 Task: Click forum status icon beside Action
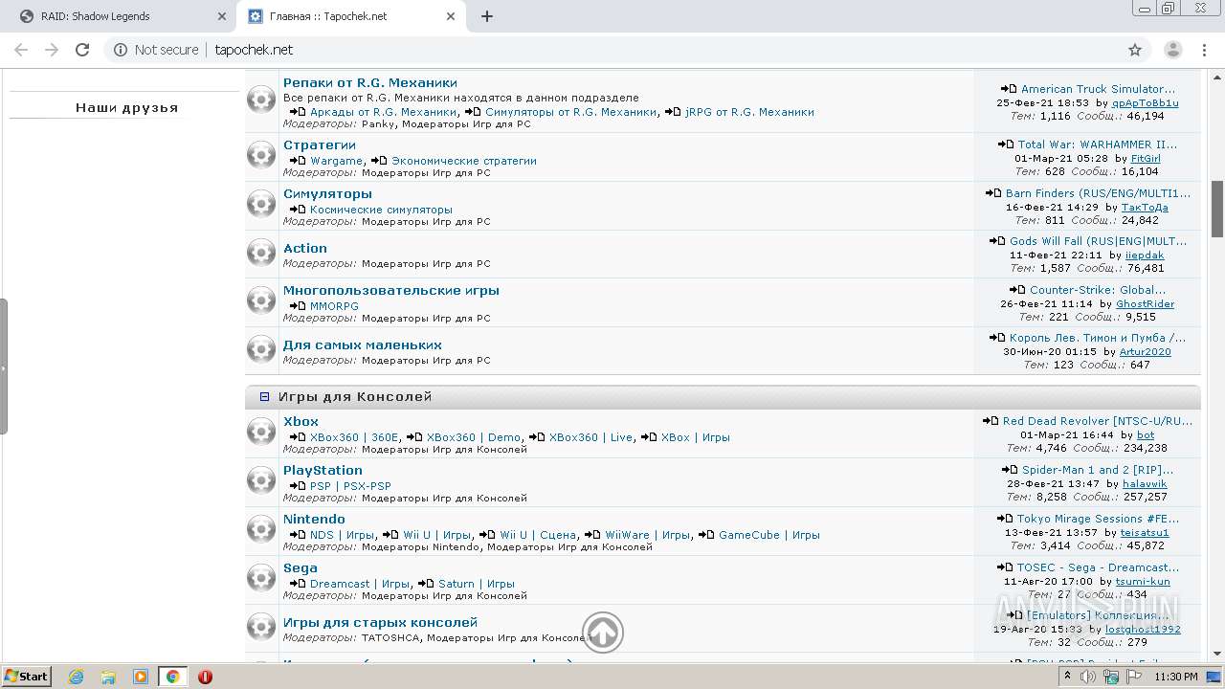(261, 253)
